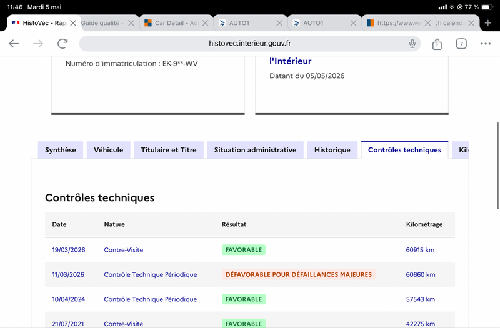The height and width of the screenshot is (328, 500).
Task: Click the 57543 km mileage entry
Action: (x=420, y=299)
